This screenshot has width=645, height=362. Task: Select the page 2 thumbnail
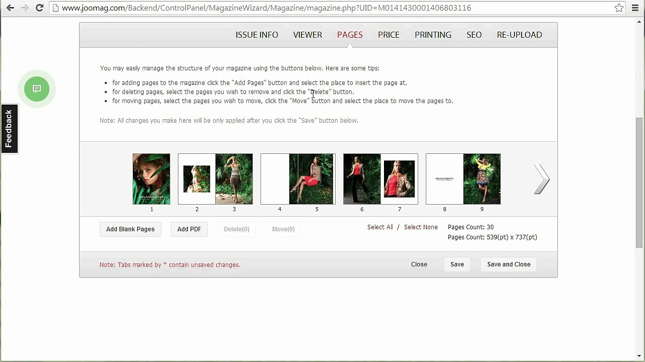click(197, 179)
